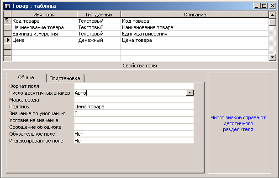Click row selector for Наименование товара
This screenshot has height=178, width=279.
point(7,27)
